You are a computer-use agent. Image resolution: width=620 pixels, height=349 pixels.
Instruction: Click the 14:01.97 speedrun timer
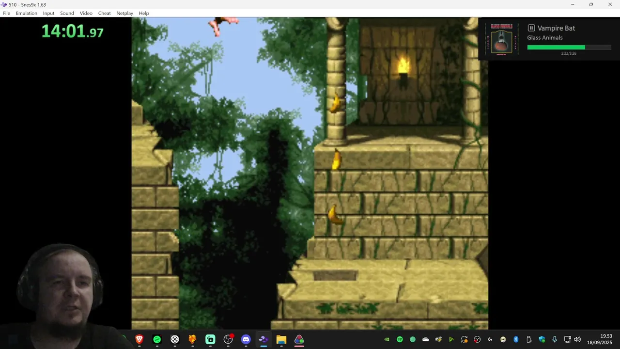point(72,32)
